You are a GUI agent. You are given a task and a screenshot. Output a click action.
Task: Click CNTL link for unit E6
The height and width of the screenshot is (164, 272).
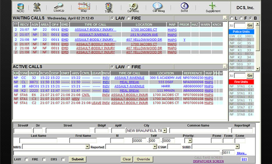(86, 95)
